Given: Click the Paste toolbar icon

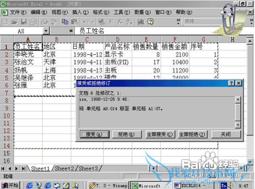Looking at the screenshot, I should pyautogui.click(x=74, y=22).
